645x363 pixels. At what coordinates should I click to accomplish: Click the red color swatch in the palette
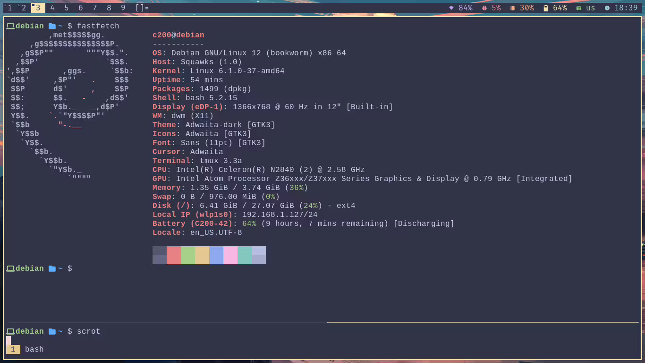click(174, 255)
